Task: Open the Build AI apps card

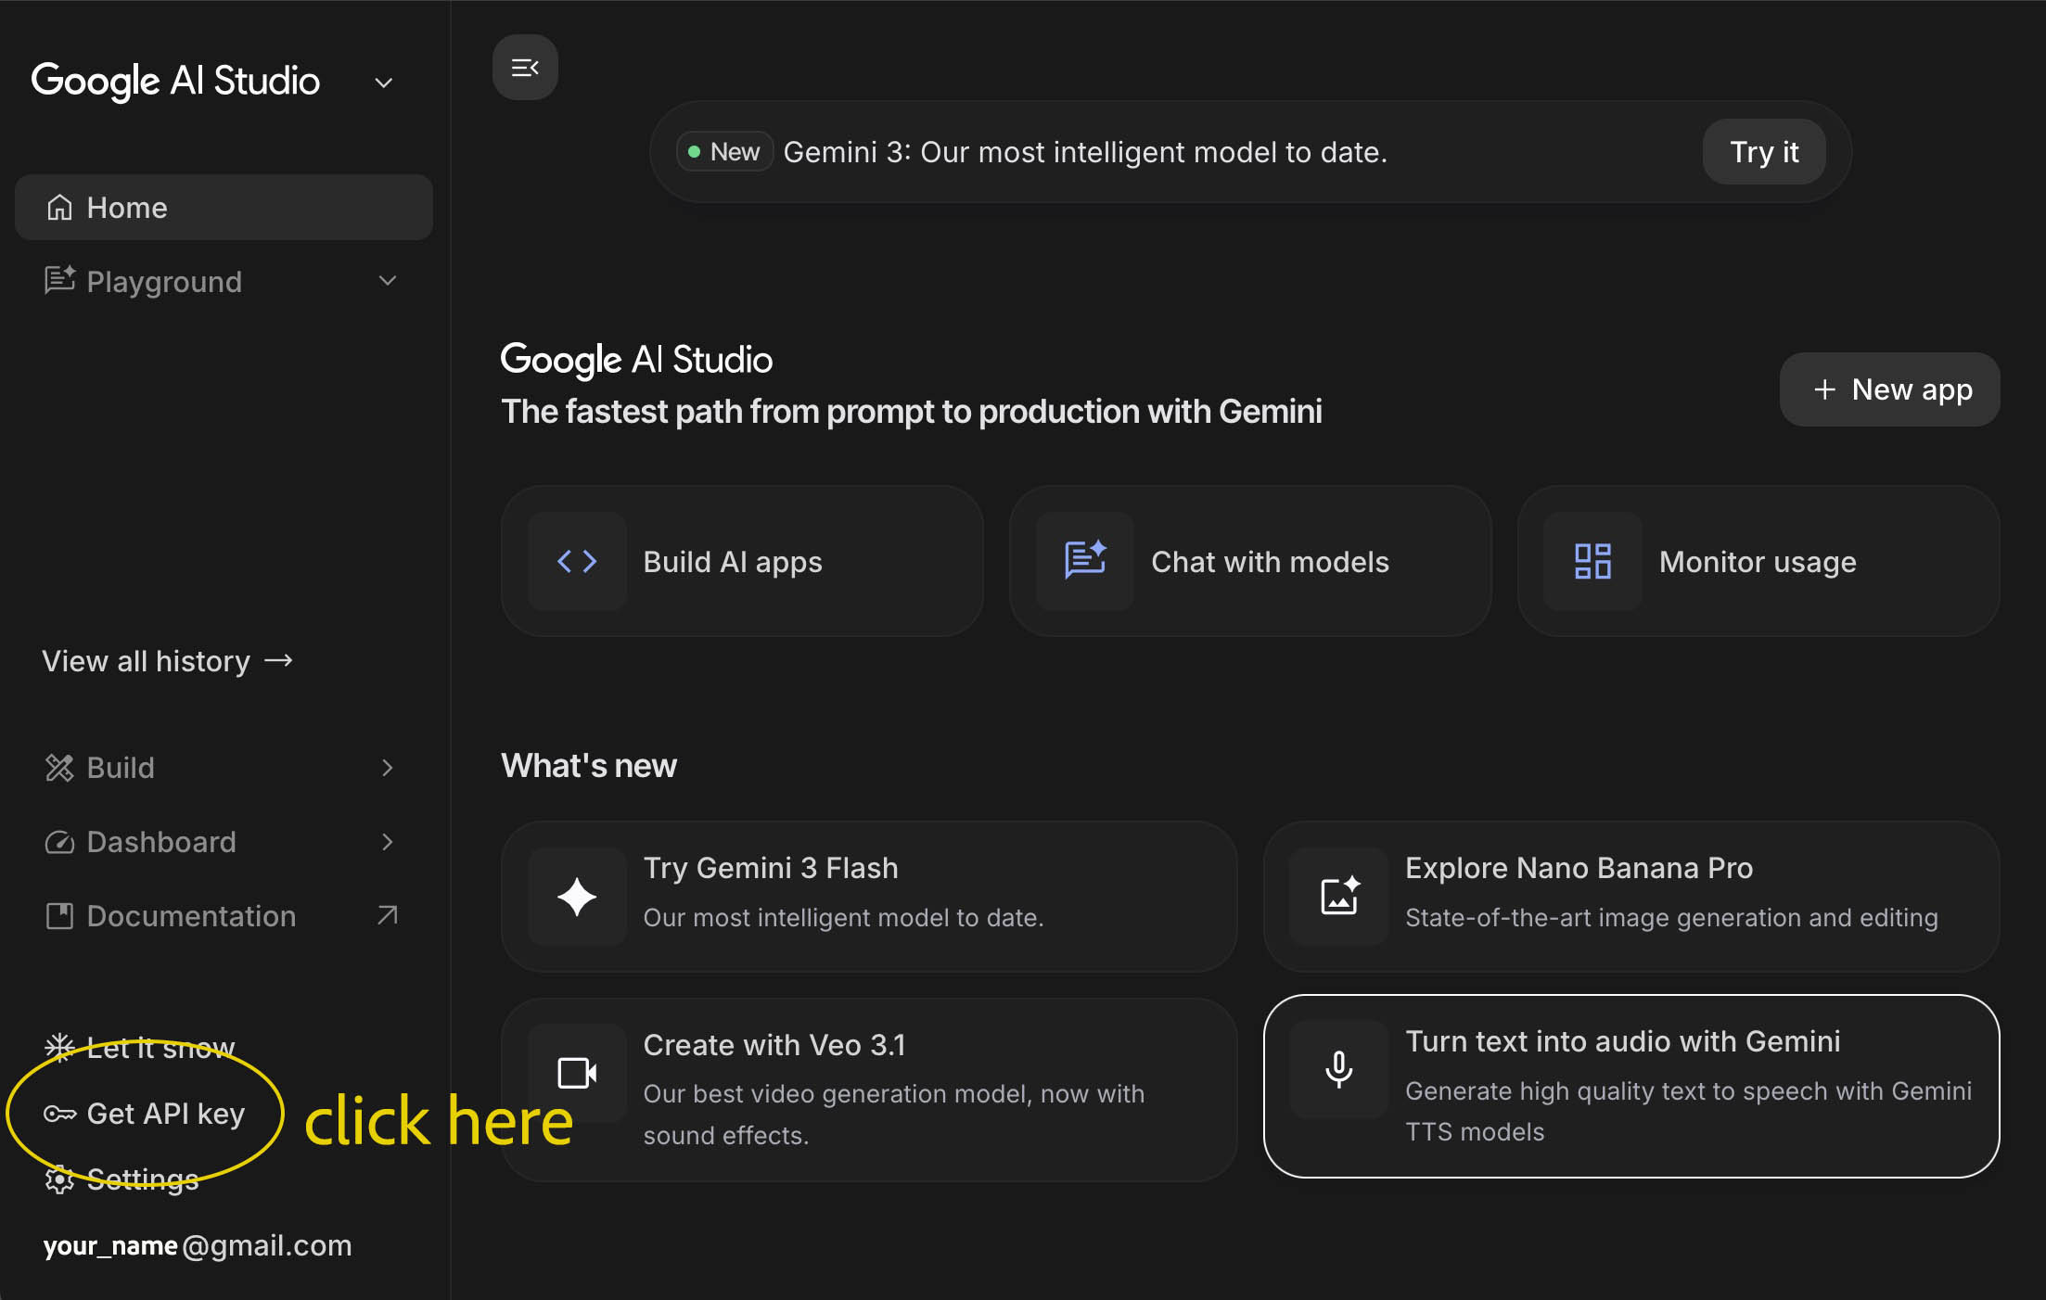Action: click(742, 561)
